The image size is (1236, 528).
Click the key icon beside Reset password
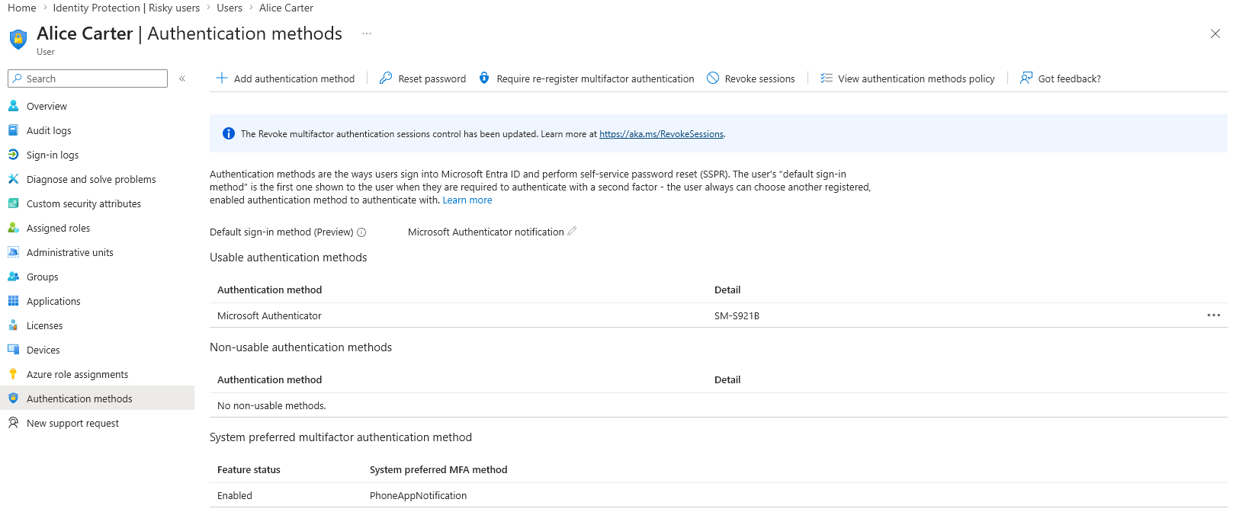point(386,78)
